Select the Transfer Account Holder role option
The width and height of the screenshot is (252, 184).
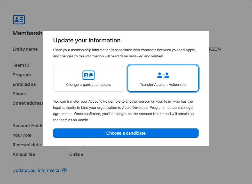coord(163,78)
